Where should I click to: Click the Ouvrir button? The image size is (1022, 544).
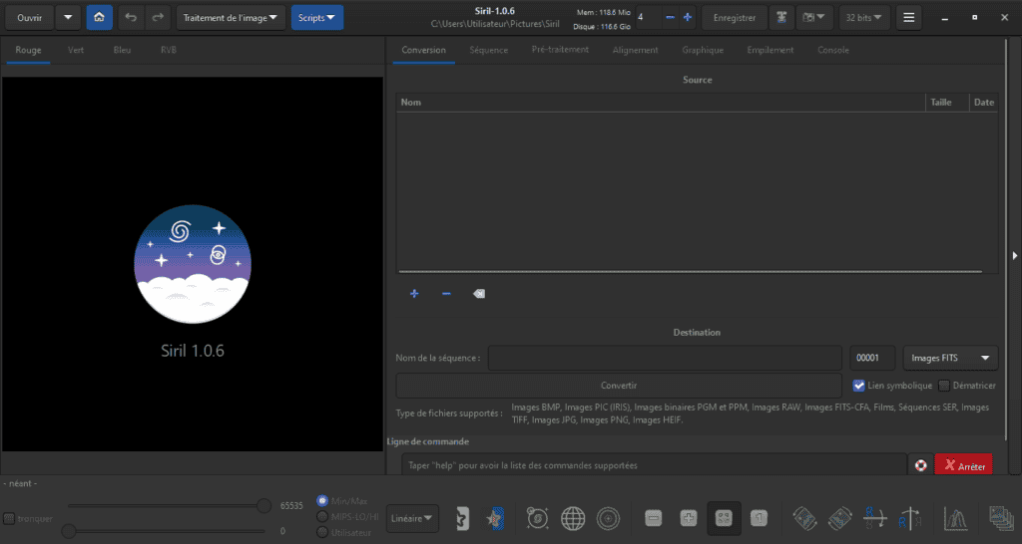coord(29,18)
